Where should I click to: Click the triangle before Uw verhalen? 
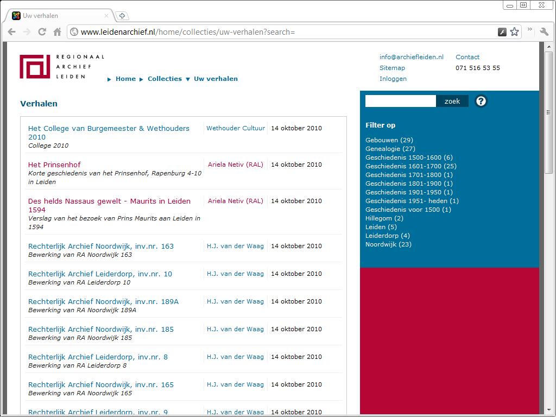tap(188, 79)
